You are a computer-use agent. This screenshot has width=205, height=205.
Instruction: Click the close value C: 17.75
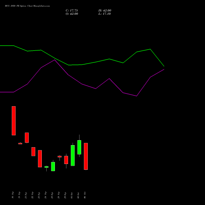point(72,11)
